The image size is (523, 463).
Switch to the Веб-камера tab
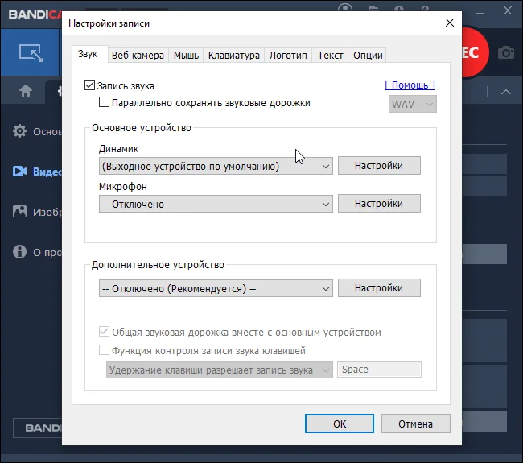(x=138, y=55)
